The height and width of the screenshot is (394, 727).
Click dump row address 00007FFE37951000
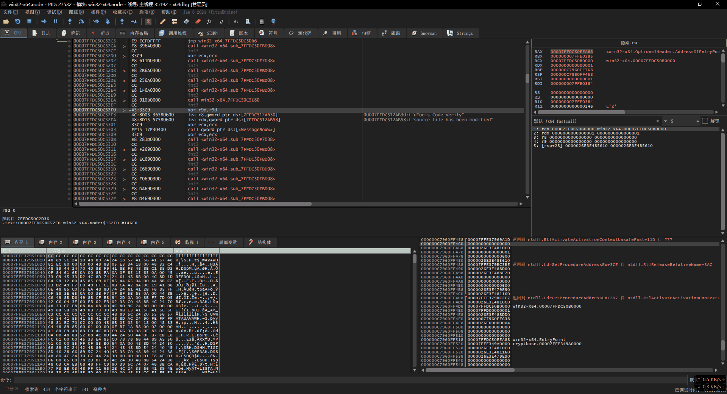pos(23,256)
